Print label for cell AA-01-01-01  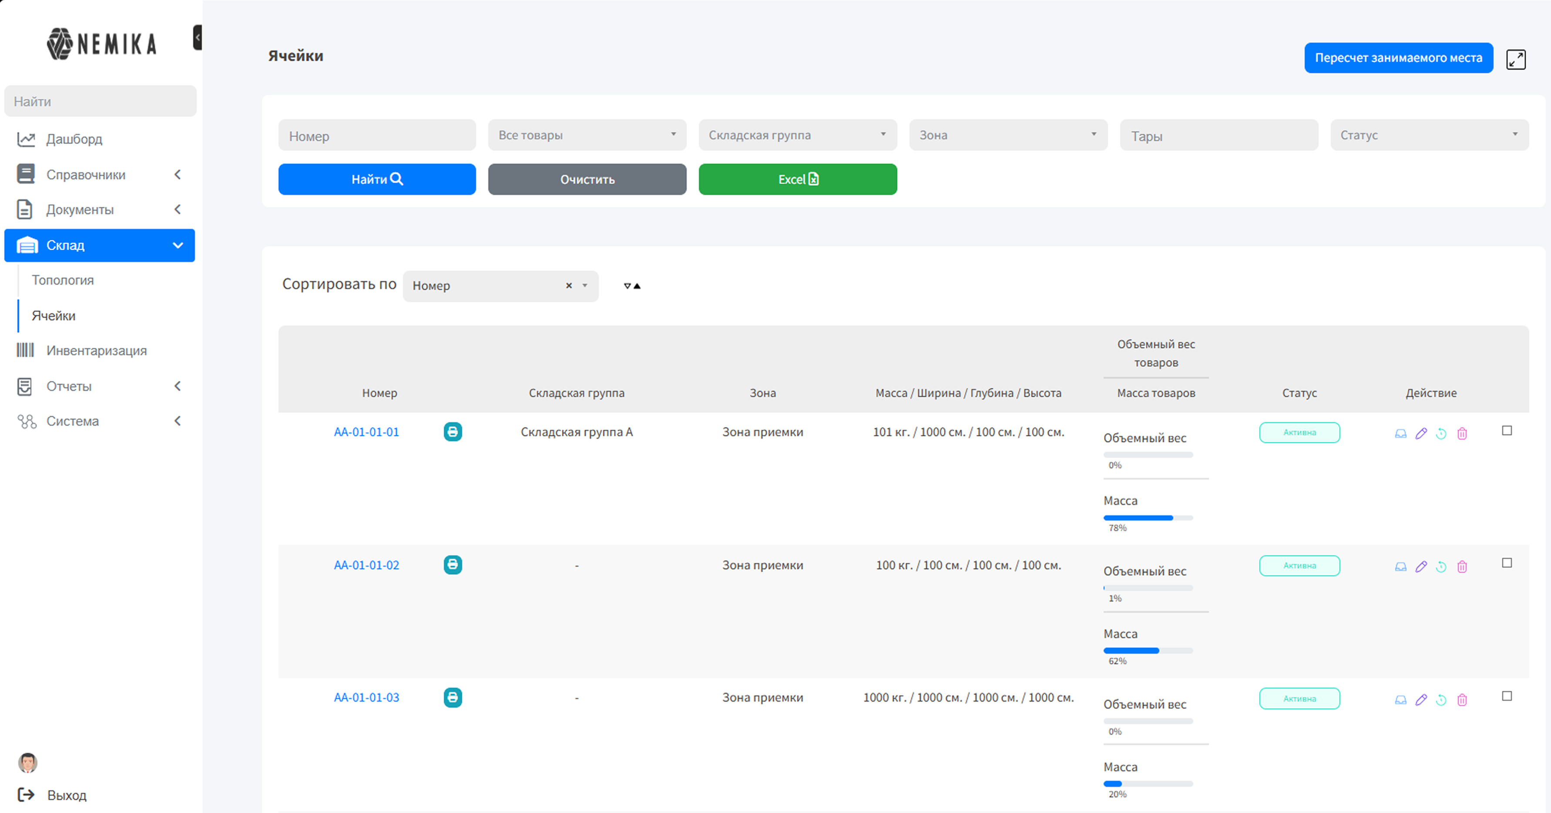point(453,432)
